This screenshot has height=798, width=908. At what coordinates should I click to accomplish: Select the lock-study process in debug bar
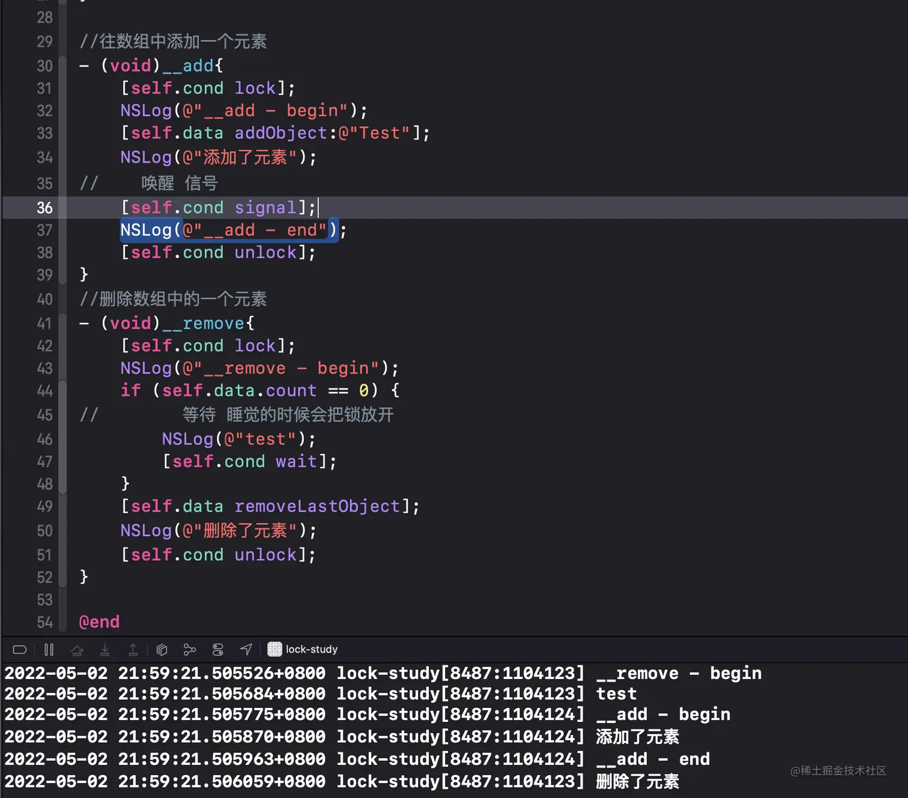303,649
